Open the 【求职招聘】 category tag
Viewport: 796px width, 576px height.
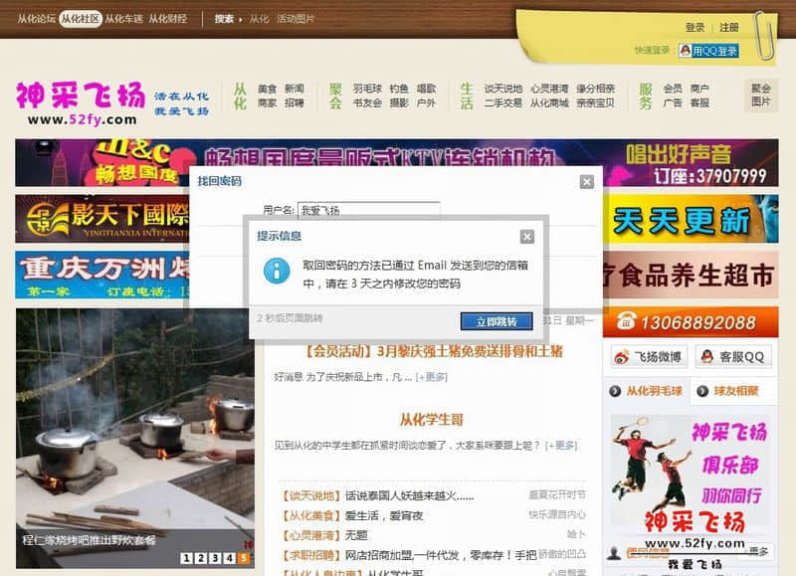click(x=310, y=555)
